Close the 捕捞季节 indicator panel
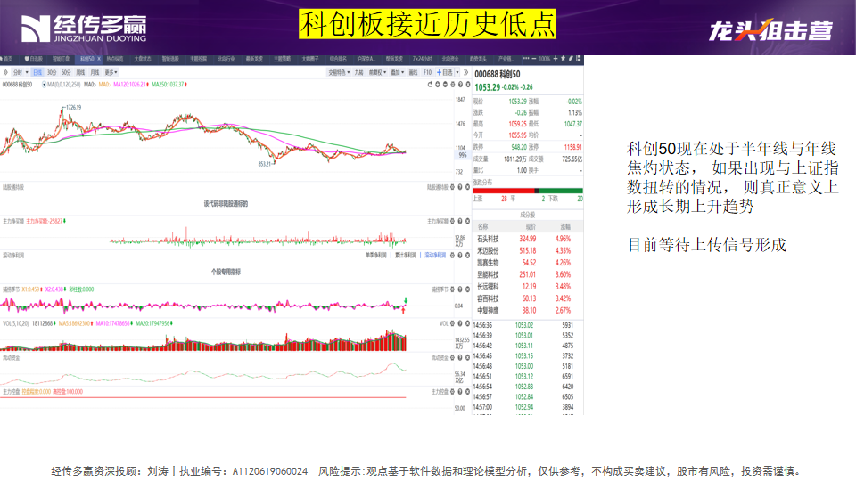This screenshot has width=856, height=481. click(468, 289)
